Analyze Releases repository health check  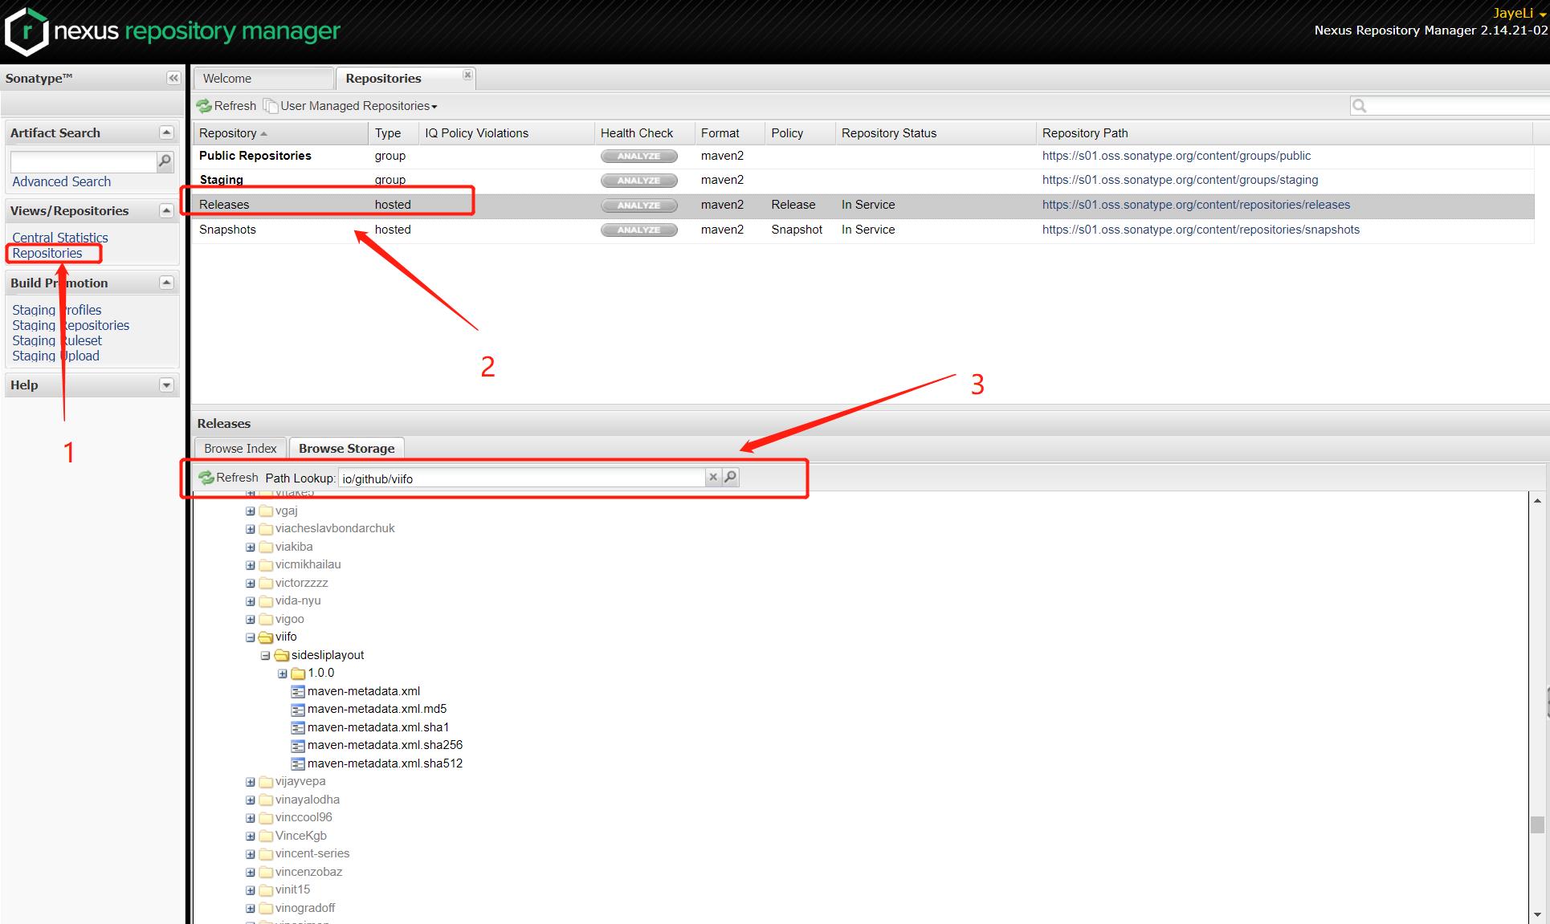pyautogui.click(x=638, y=206)
